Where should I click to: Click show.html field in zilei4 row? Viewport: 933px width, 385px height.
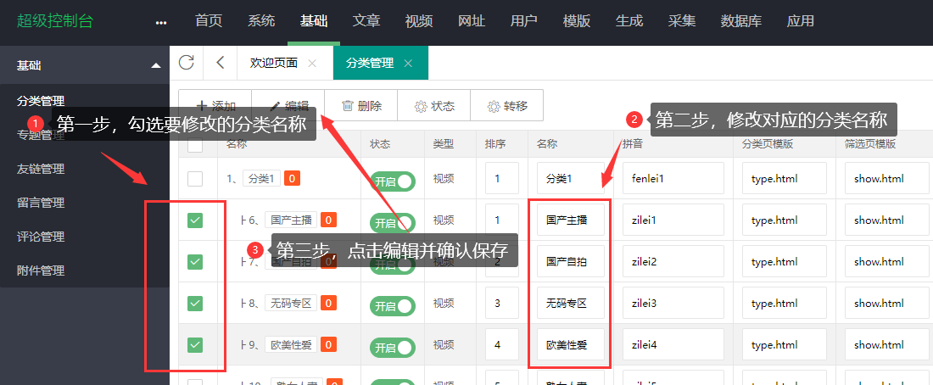[887, 345]
